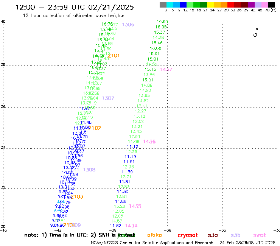This screenshot has width=280, height=246.
Task: Click the wave height value 14.93
Action: 146,90
